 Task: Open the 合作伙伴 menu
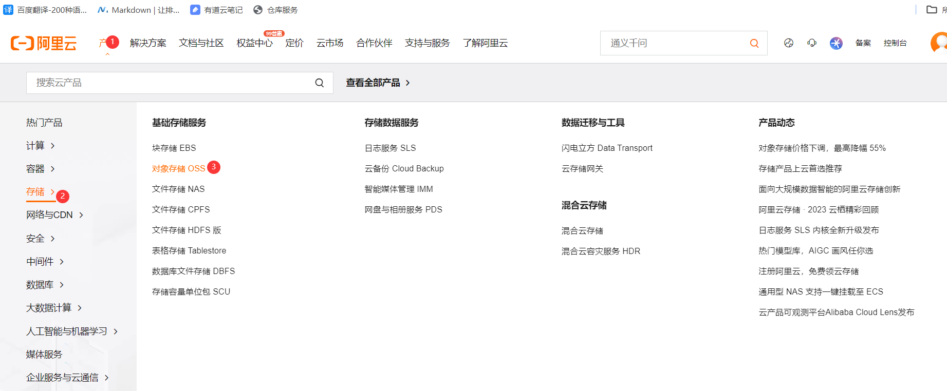point(374,43)
